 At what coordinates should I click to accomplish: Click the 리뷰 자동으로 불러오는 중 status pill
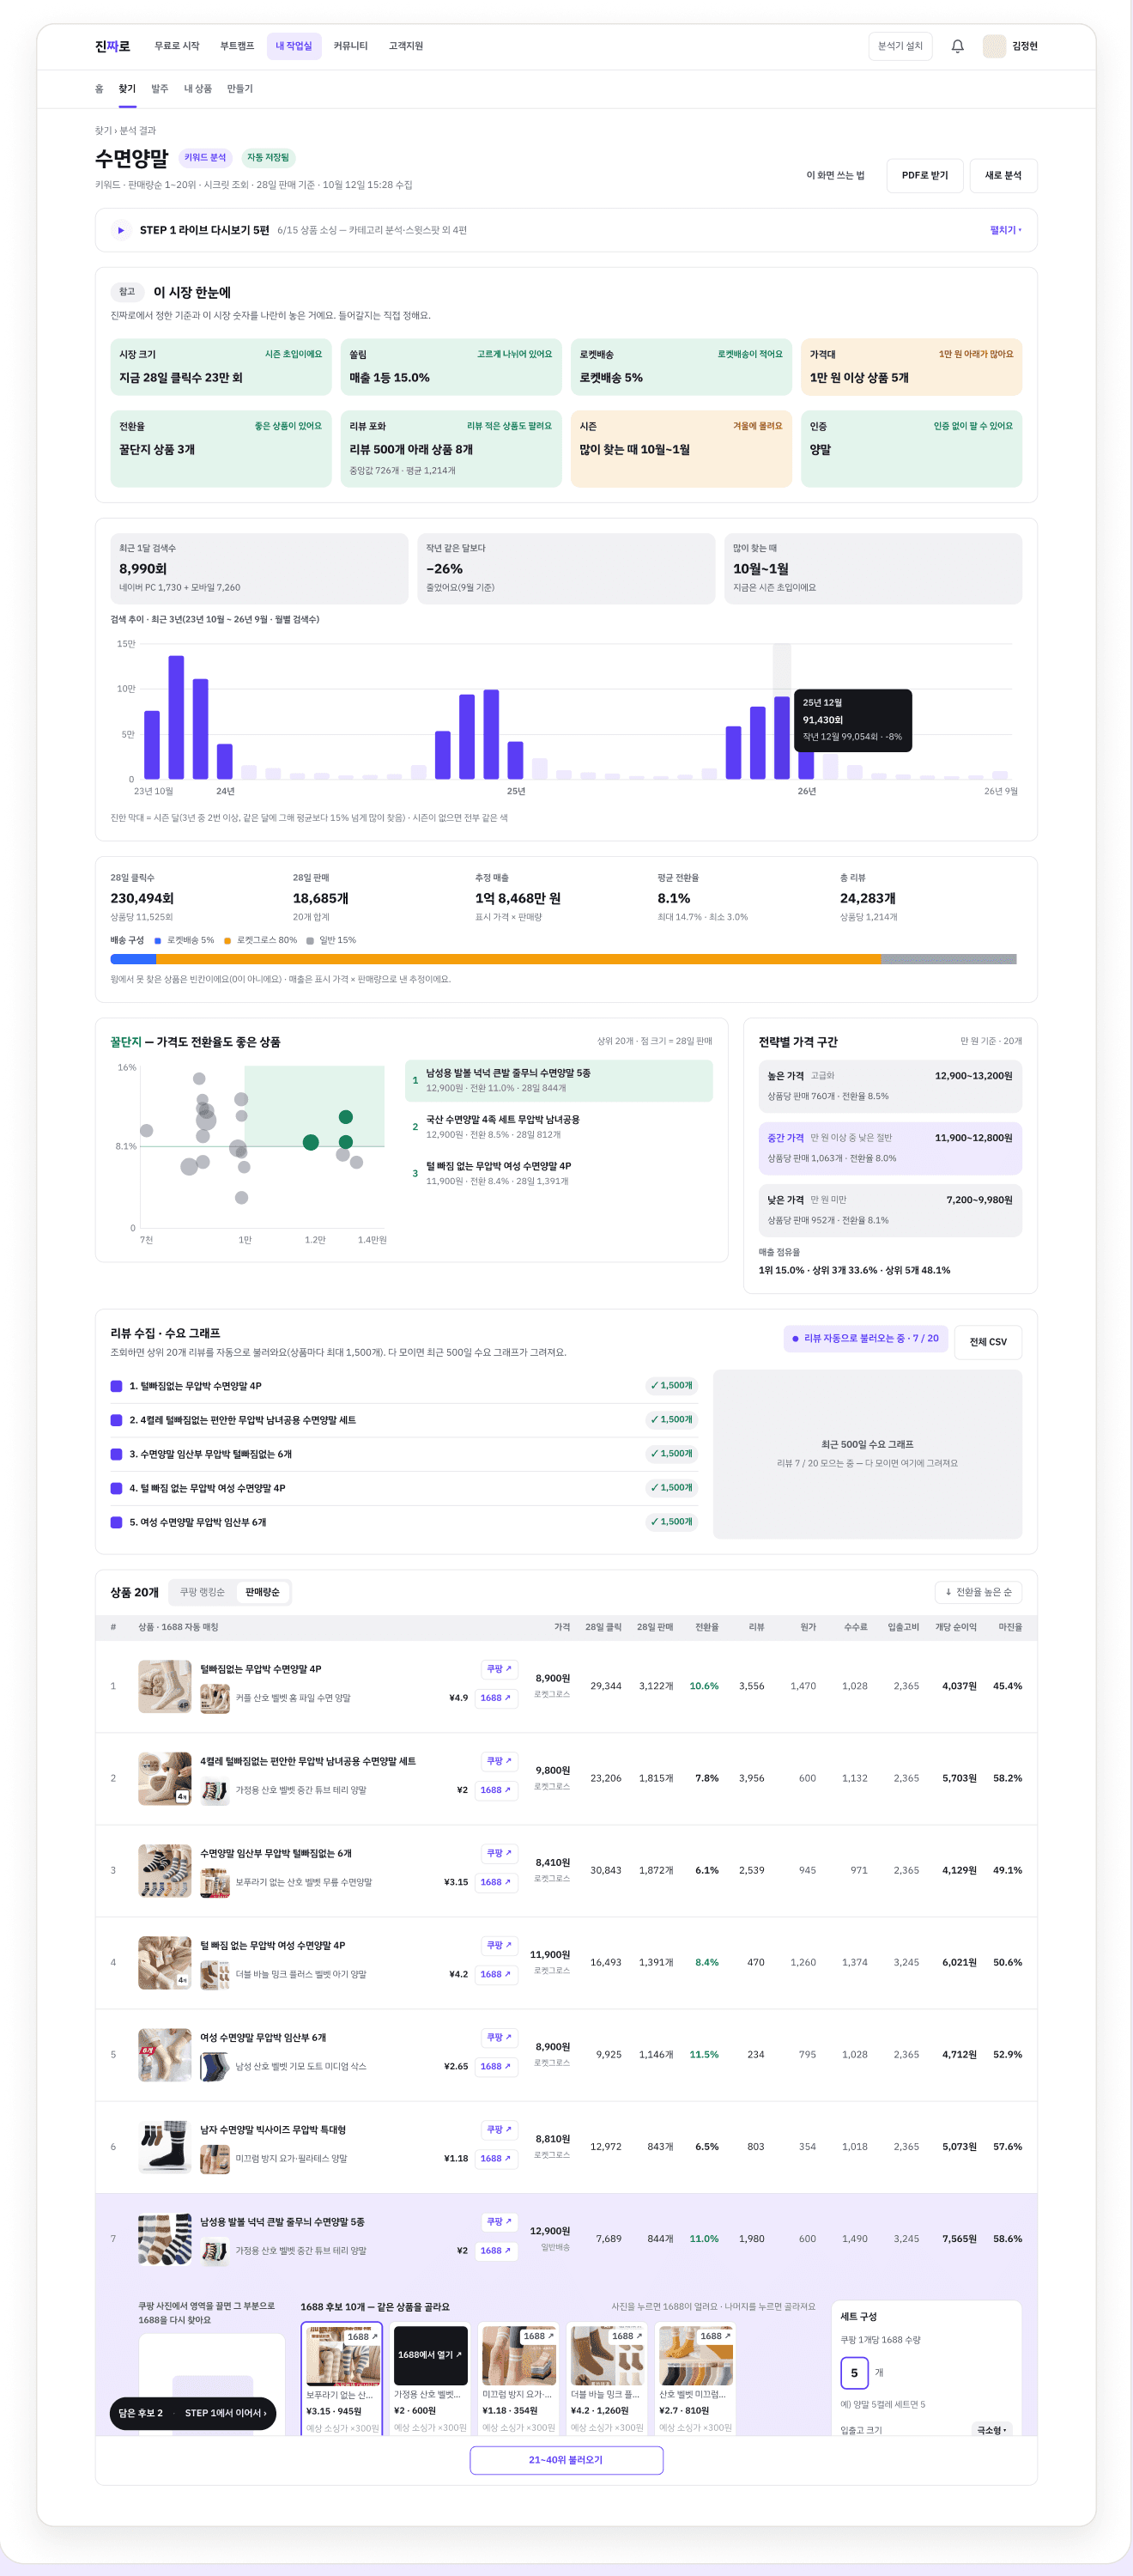pos(865,1338)
